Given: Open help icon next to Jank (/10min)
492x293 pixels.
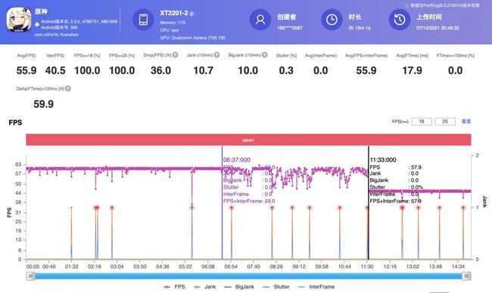Looking at the screenshot, I should [x=216, y=55].
